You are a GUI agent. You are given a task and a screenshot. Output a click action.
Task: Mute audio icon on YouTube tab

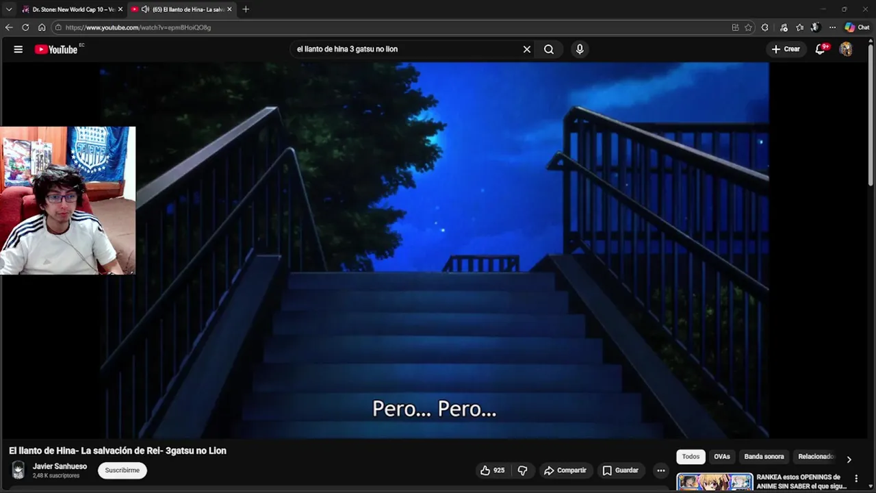pos(145,10)
